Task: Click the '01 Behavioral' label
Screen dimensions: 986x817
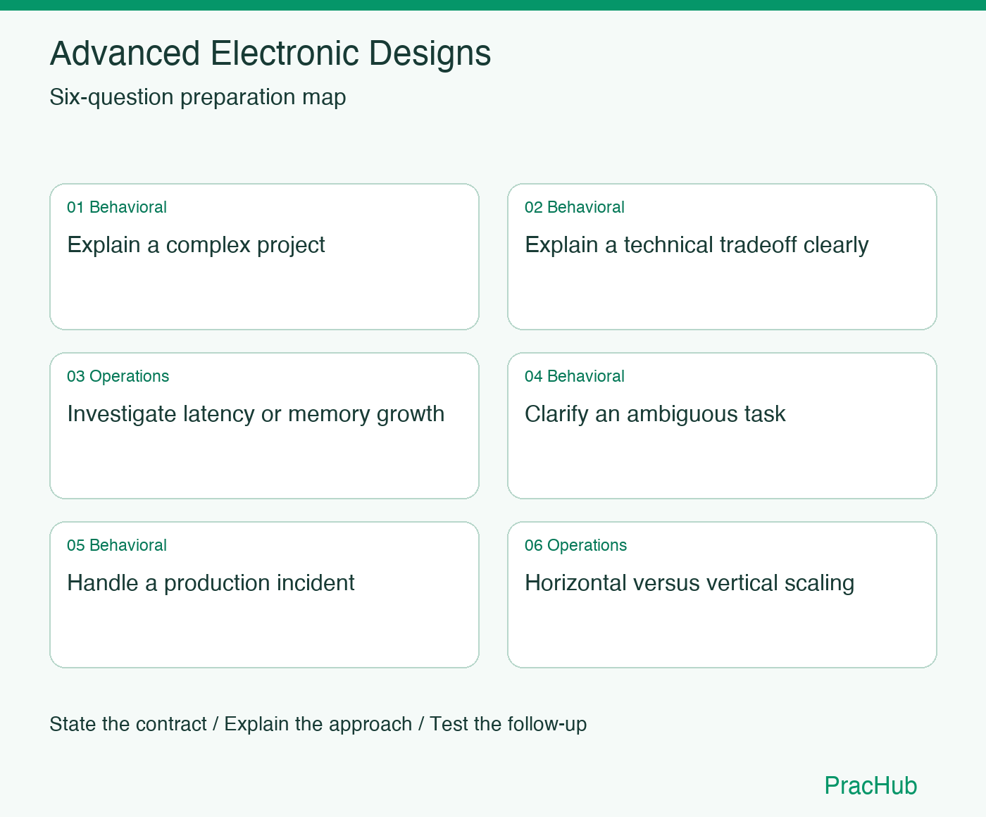Action: click(x=117, y=207)
